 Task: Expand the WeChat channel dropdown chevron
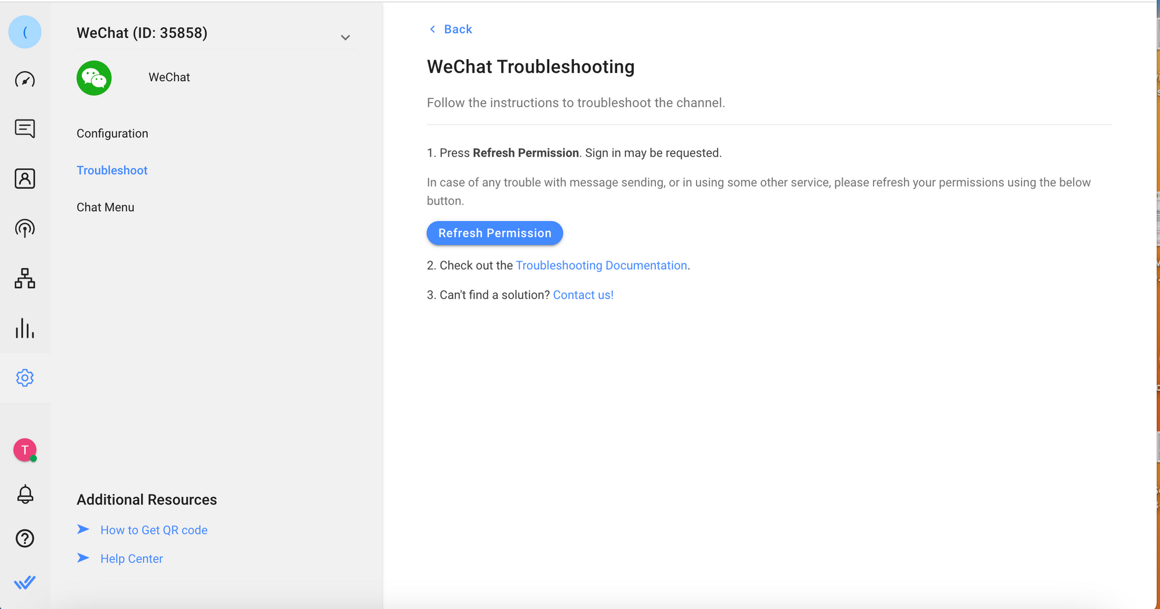click(345, 38)
